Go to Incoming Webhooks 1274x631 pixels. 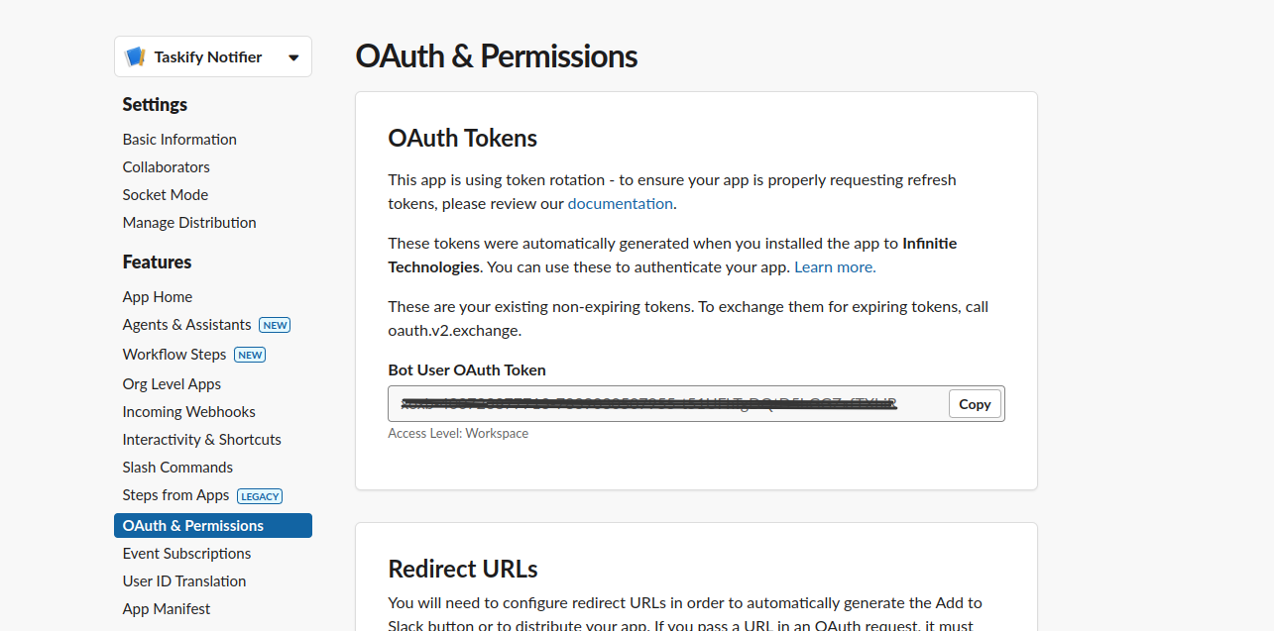pos(188,412)
